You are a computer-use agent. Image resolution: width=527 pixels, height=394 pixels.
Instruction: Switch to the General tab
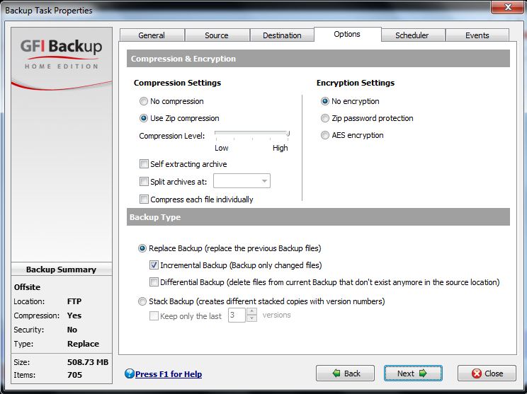click(x=152, y=35)
